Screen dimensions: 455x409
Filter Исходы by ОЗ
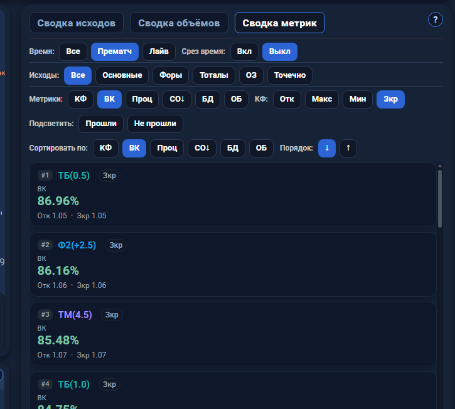[251, 75]
